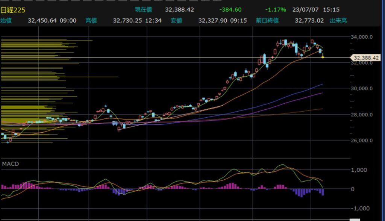Click the 高値 high price label
Screen dimensions: 385x221
pos(91,20)
